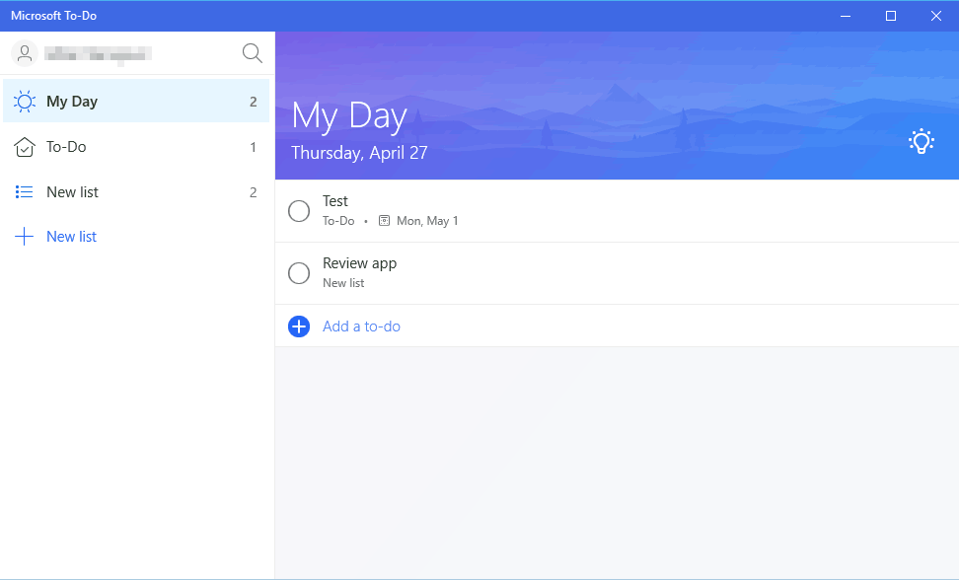Click the Thursday, April 27 date text
Image resolution: width=959 pixels, height=580 pixels.
359,153
